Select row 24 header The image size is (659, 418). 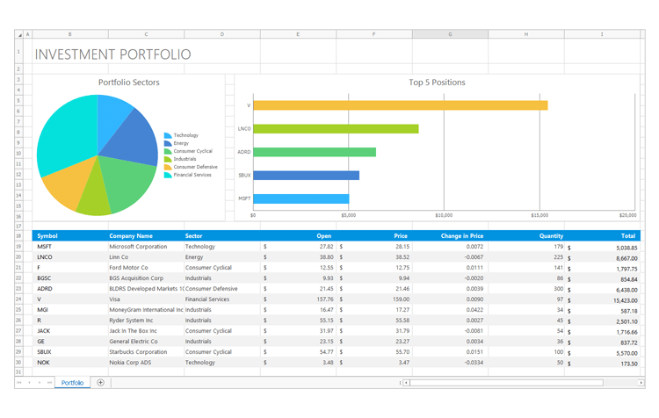(x=18, y=299)
